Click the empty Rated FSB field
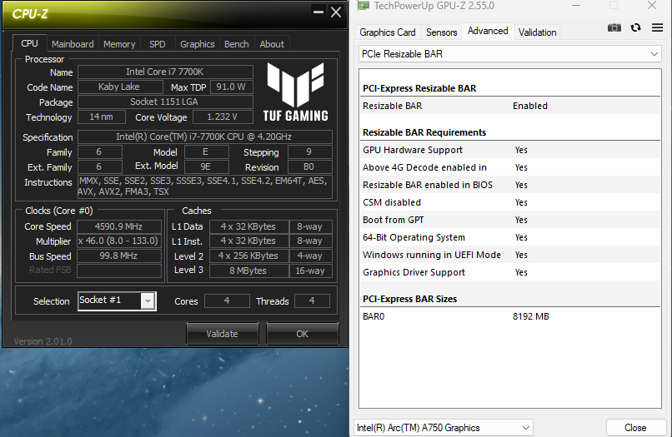672x437 pixels. point(119,271)
